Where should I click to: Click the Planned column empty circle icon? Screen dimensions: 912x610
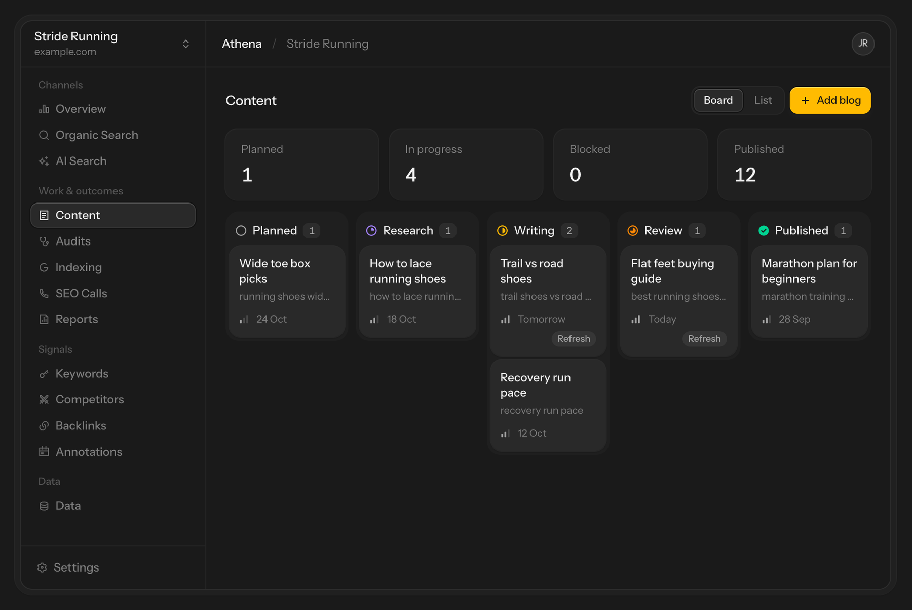coord(241,231)
